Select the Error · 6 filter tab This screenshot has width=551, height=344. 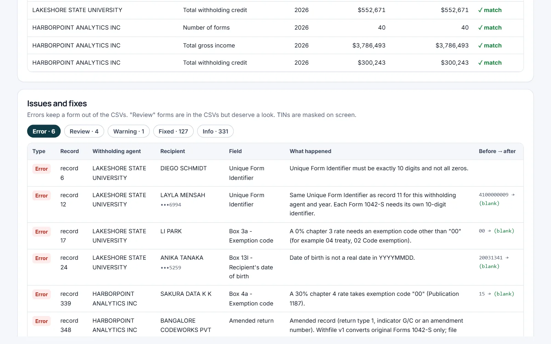(x=44, y=131)
